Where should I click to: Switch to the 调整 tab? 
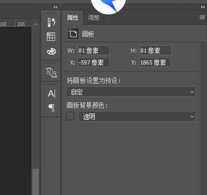[94, 18]
